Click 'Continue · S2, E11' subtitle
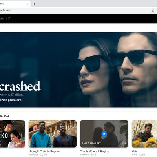157x157 pixels. pos(38,155)
